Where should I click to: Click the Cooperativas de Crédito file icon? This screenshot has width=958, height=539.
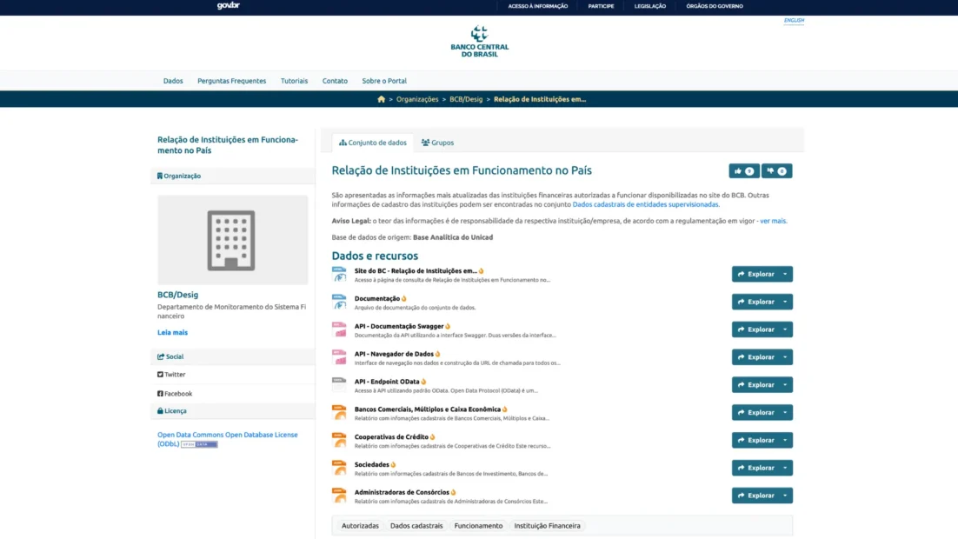(339, 440)
